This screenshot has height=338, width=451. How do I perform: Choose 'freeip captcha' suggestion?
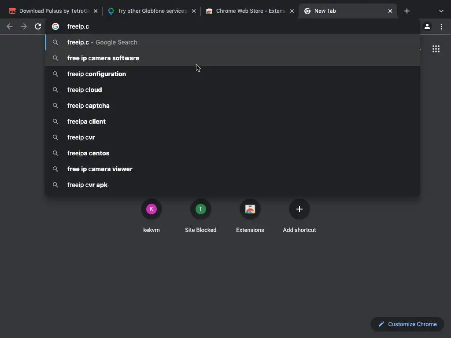coord(233,106)
